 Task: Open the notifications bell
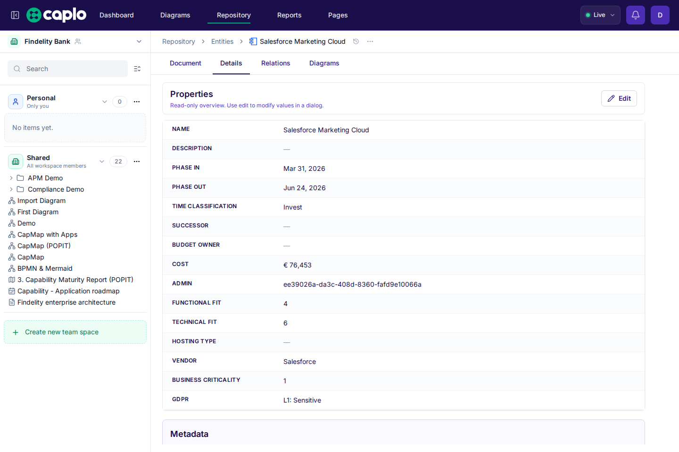tap(636, 15)
